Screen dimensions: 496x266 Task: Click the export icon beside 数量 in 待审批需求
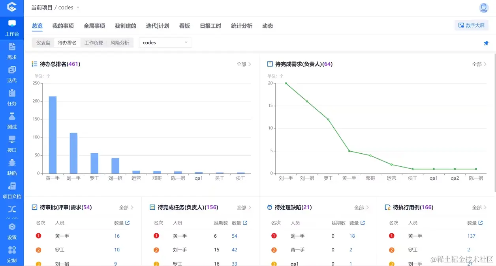(x=128, y=223)
